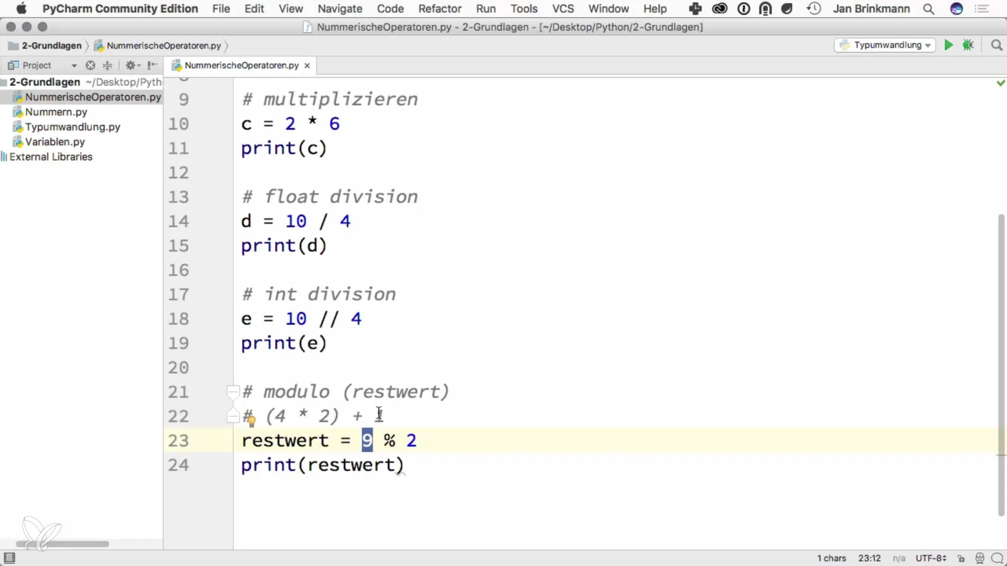Open Time Machine menu bar icon
Viewport: 1007px width, 566px height.
(x=814, y=8)
